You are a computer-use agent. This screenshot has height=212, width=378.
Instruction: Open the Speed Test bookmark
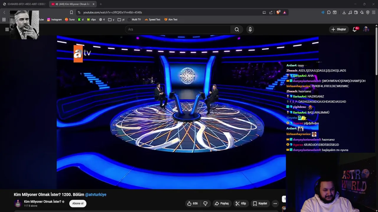(152, 19)
